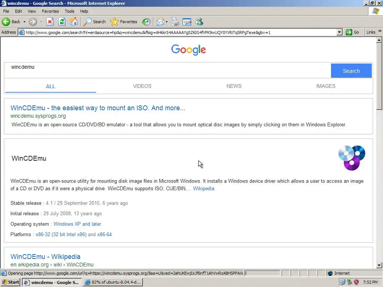Open the toolbar Search pane
The width and height of the screenshot is (383, 287).
coord(94,22)
